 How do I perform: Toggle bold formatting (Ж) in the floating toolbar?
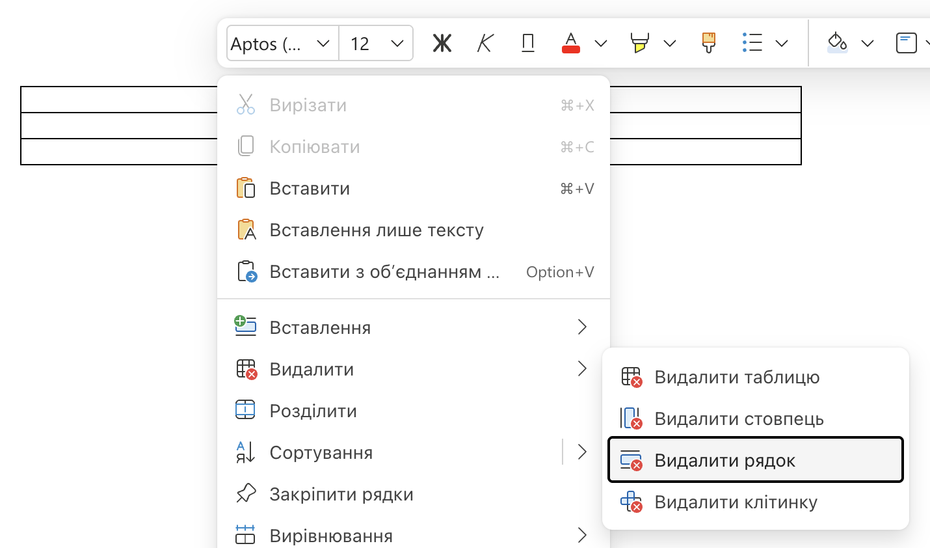442,44
